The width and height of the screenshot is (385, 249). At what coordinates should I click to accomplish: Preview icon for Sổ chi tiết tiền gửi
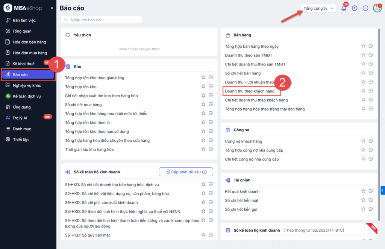(x=370, y=209)
